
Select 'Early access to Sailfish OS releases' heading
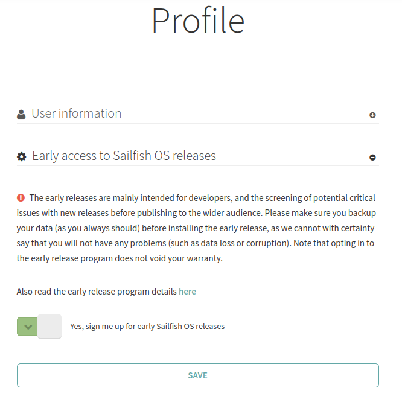point(124,156)
